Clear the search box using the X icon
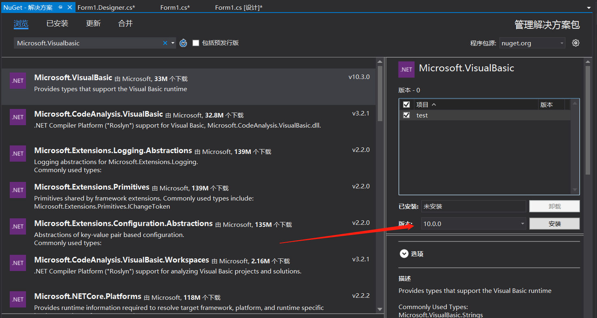 coord(165,43)
